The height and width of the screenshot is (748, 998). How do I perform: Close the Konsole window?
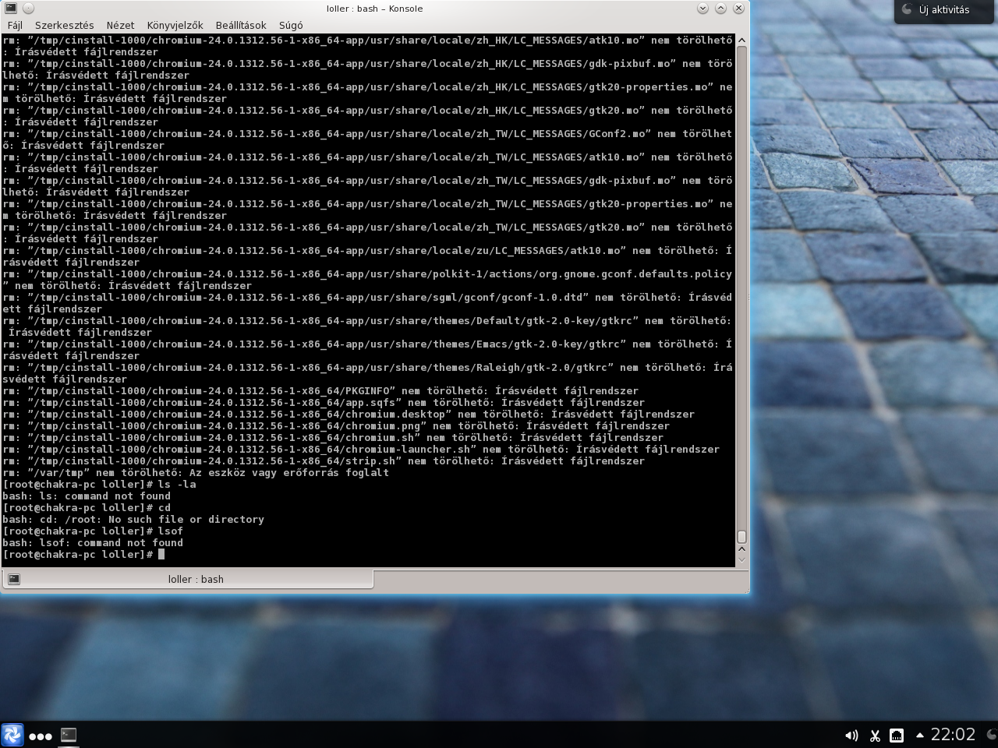point(738,9)
